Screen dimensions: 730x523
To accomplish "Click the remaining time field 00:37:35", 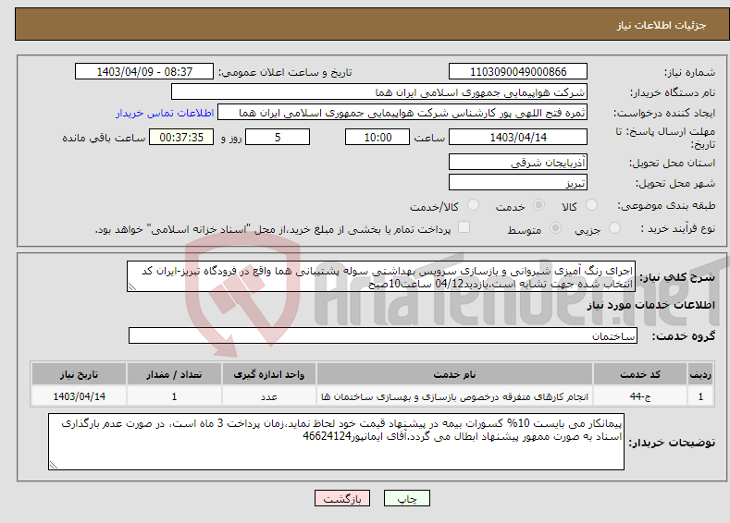I will pyautogui.click(x=181, y=137).
